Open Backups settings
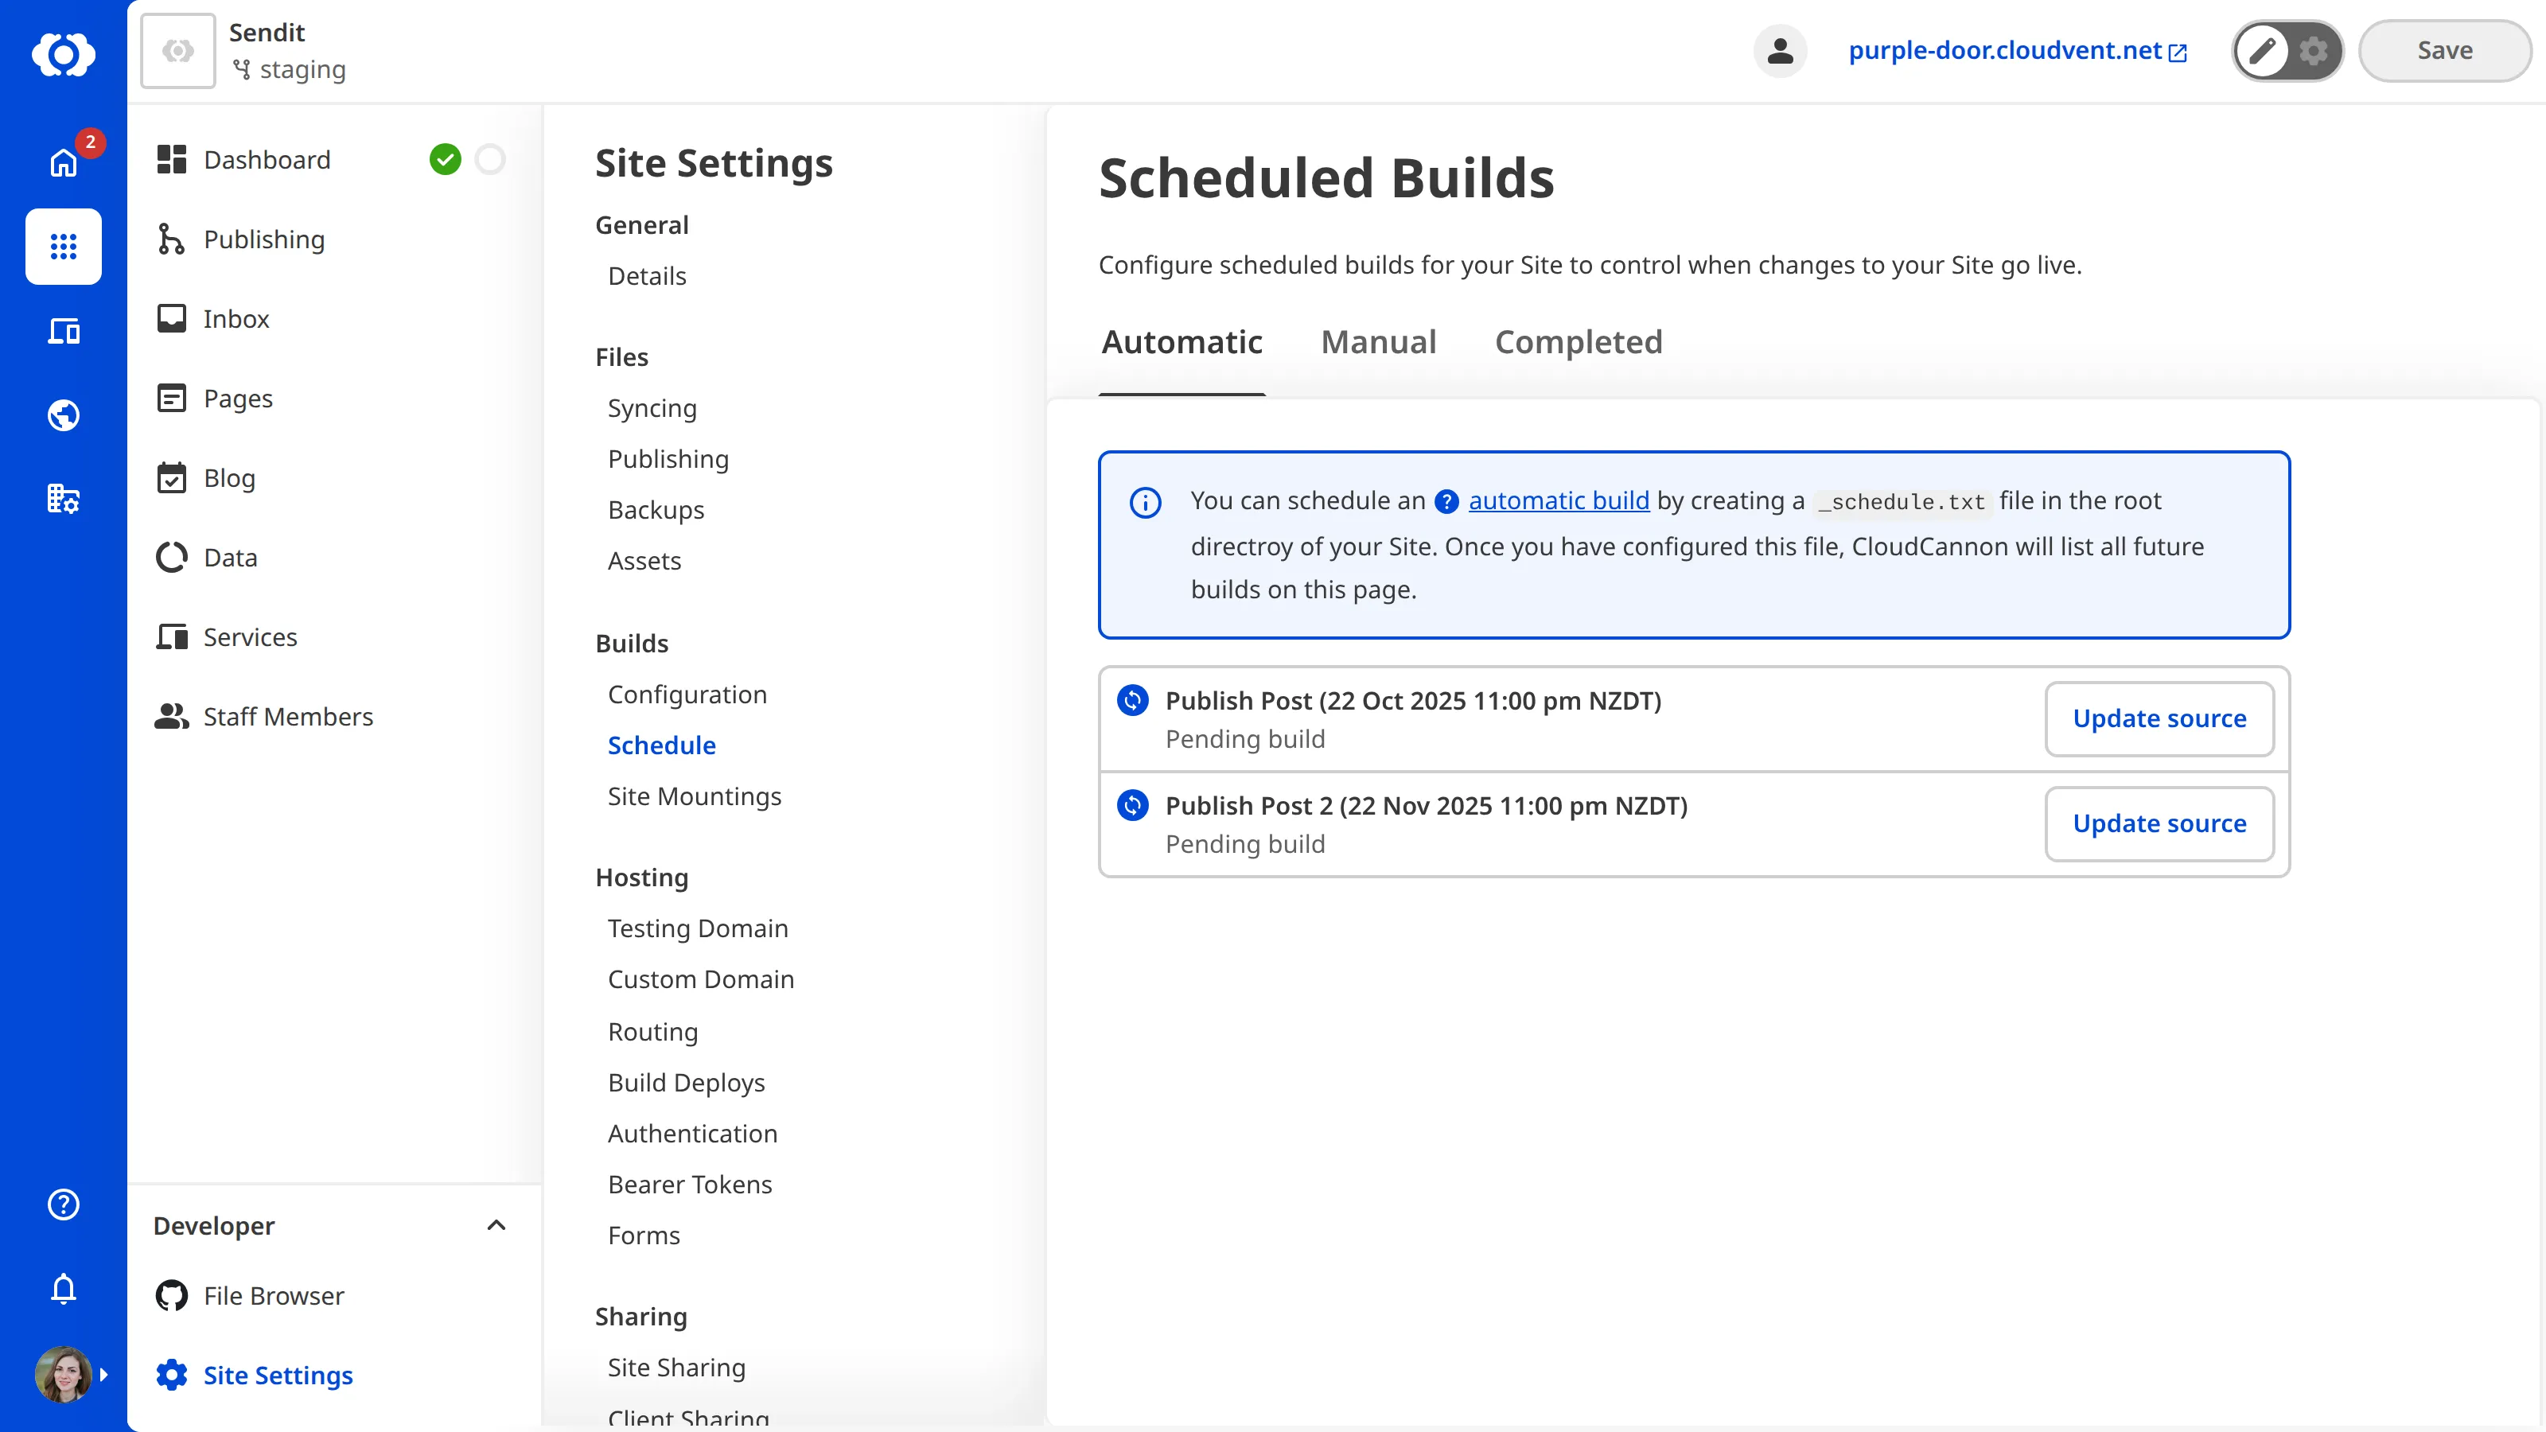The image size is (2546, 1432). click(x=656, y=510)
